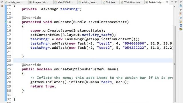The image size is (183, 103).
Task: Click line number 23 in the gutter
Action: click(9, 60)
